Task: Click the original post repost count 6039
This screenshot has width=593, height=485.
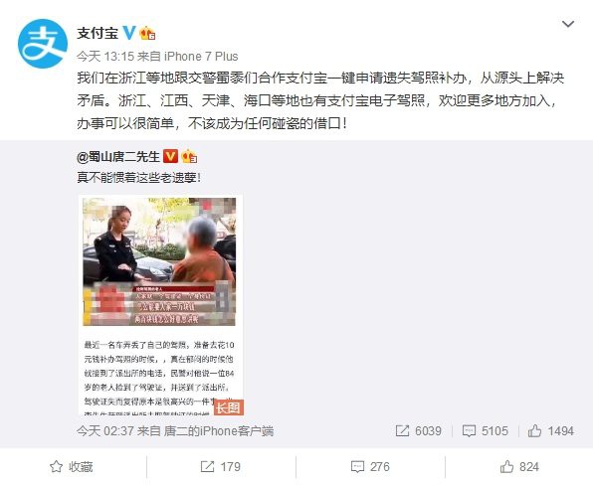Action: [x=418, y=431]
